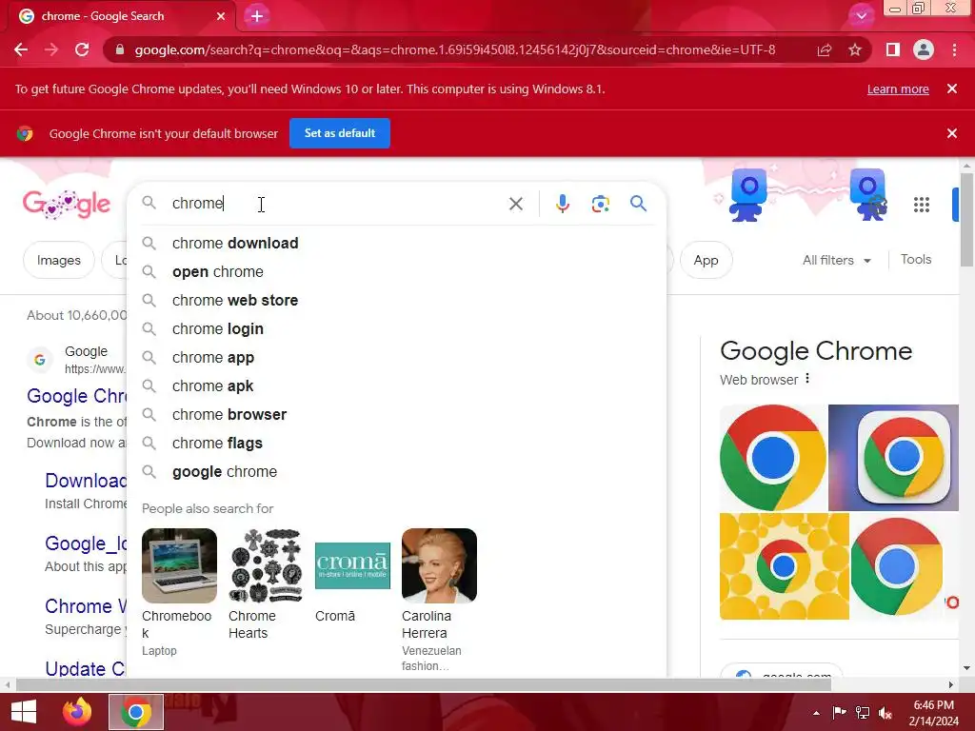The height and width of the screenshot is (731, 975).
Task: Switch to the App filter chip
Action: click(x=706, y=260)
